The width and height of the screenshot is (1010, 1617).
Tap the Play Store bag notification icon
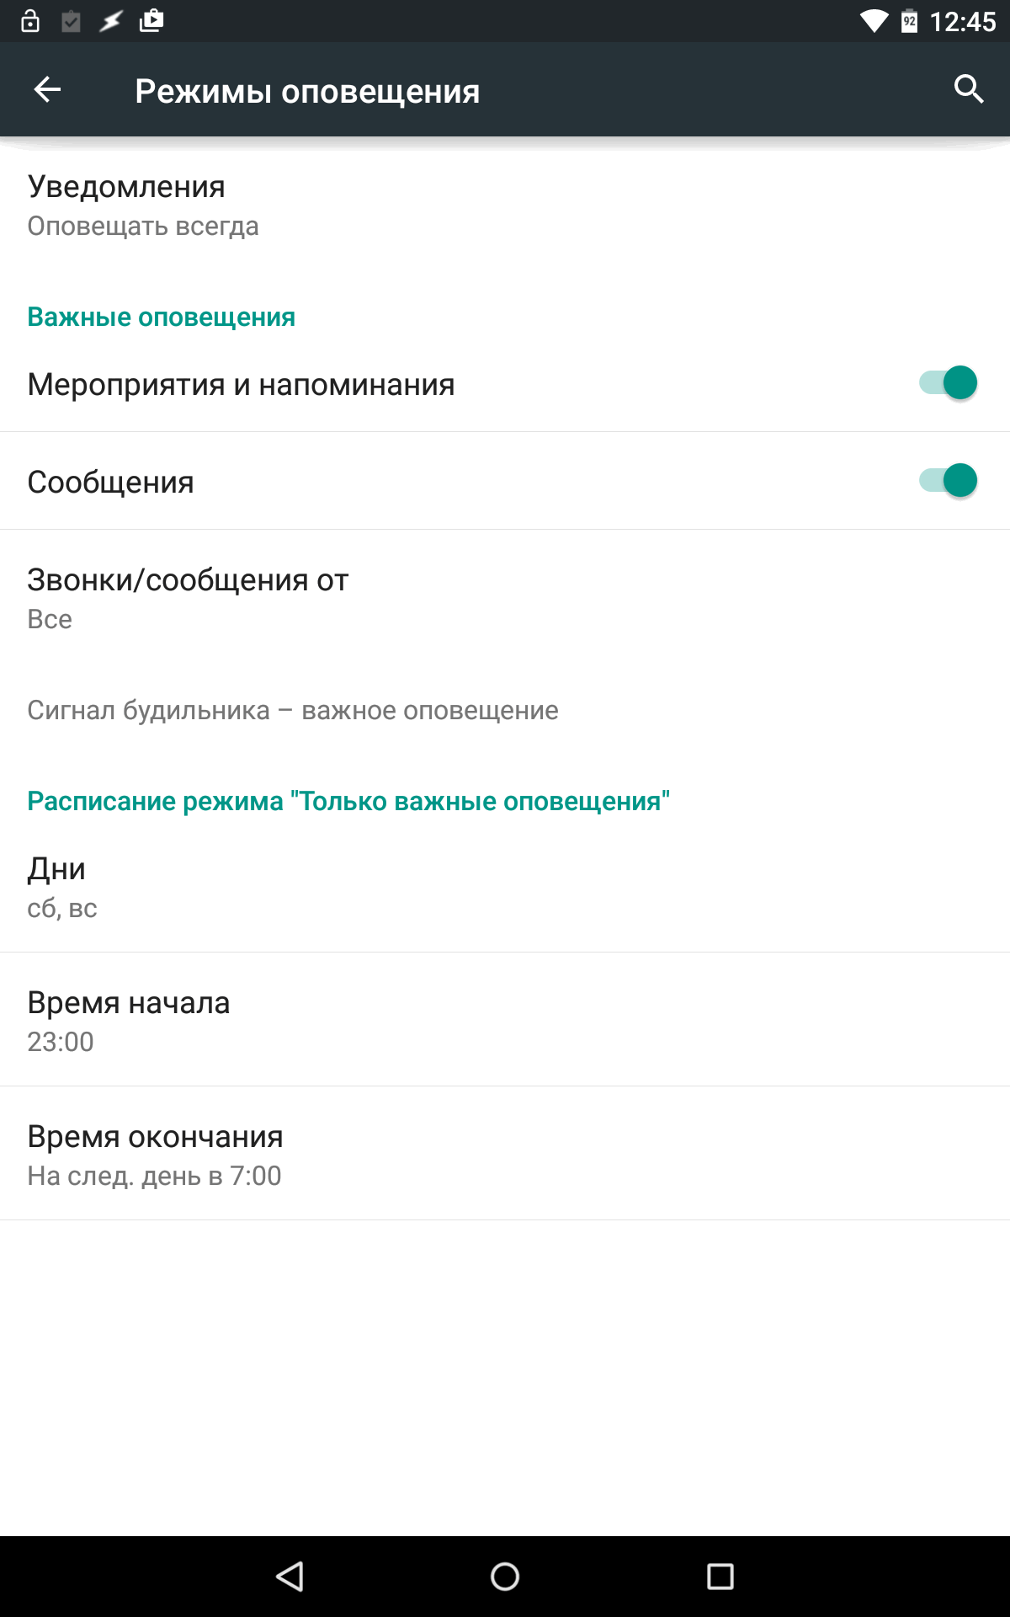coord(151,20)
